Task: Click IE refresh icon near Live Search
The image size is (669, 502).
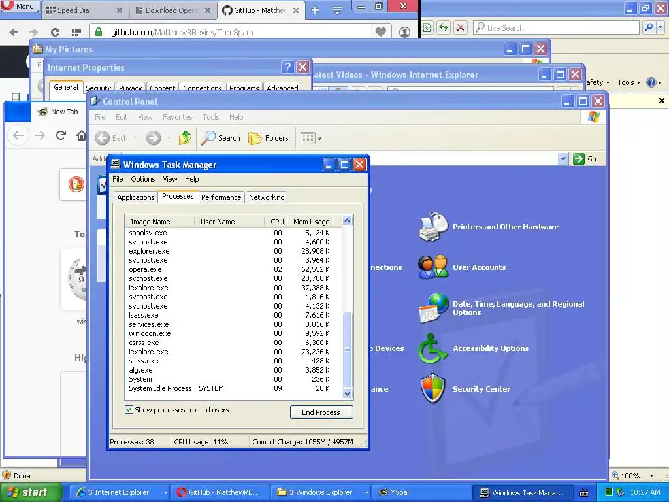Action: point(444,27)
